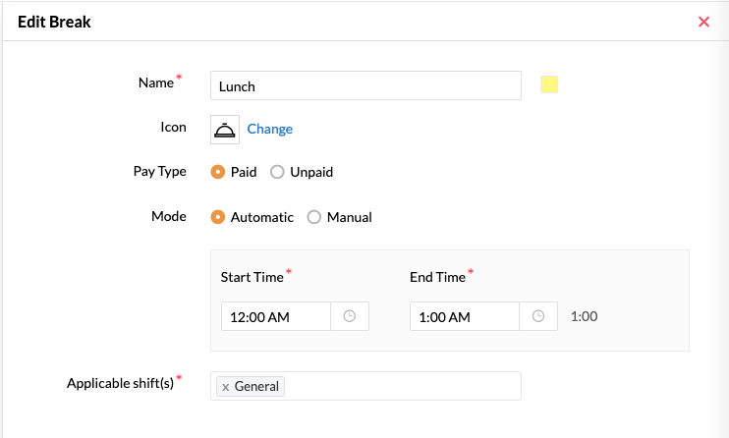This screenshot has width=729, height=438.
Task: Select the Paid pay type
Action: point(217,172)
